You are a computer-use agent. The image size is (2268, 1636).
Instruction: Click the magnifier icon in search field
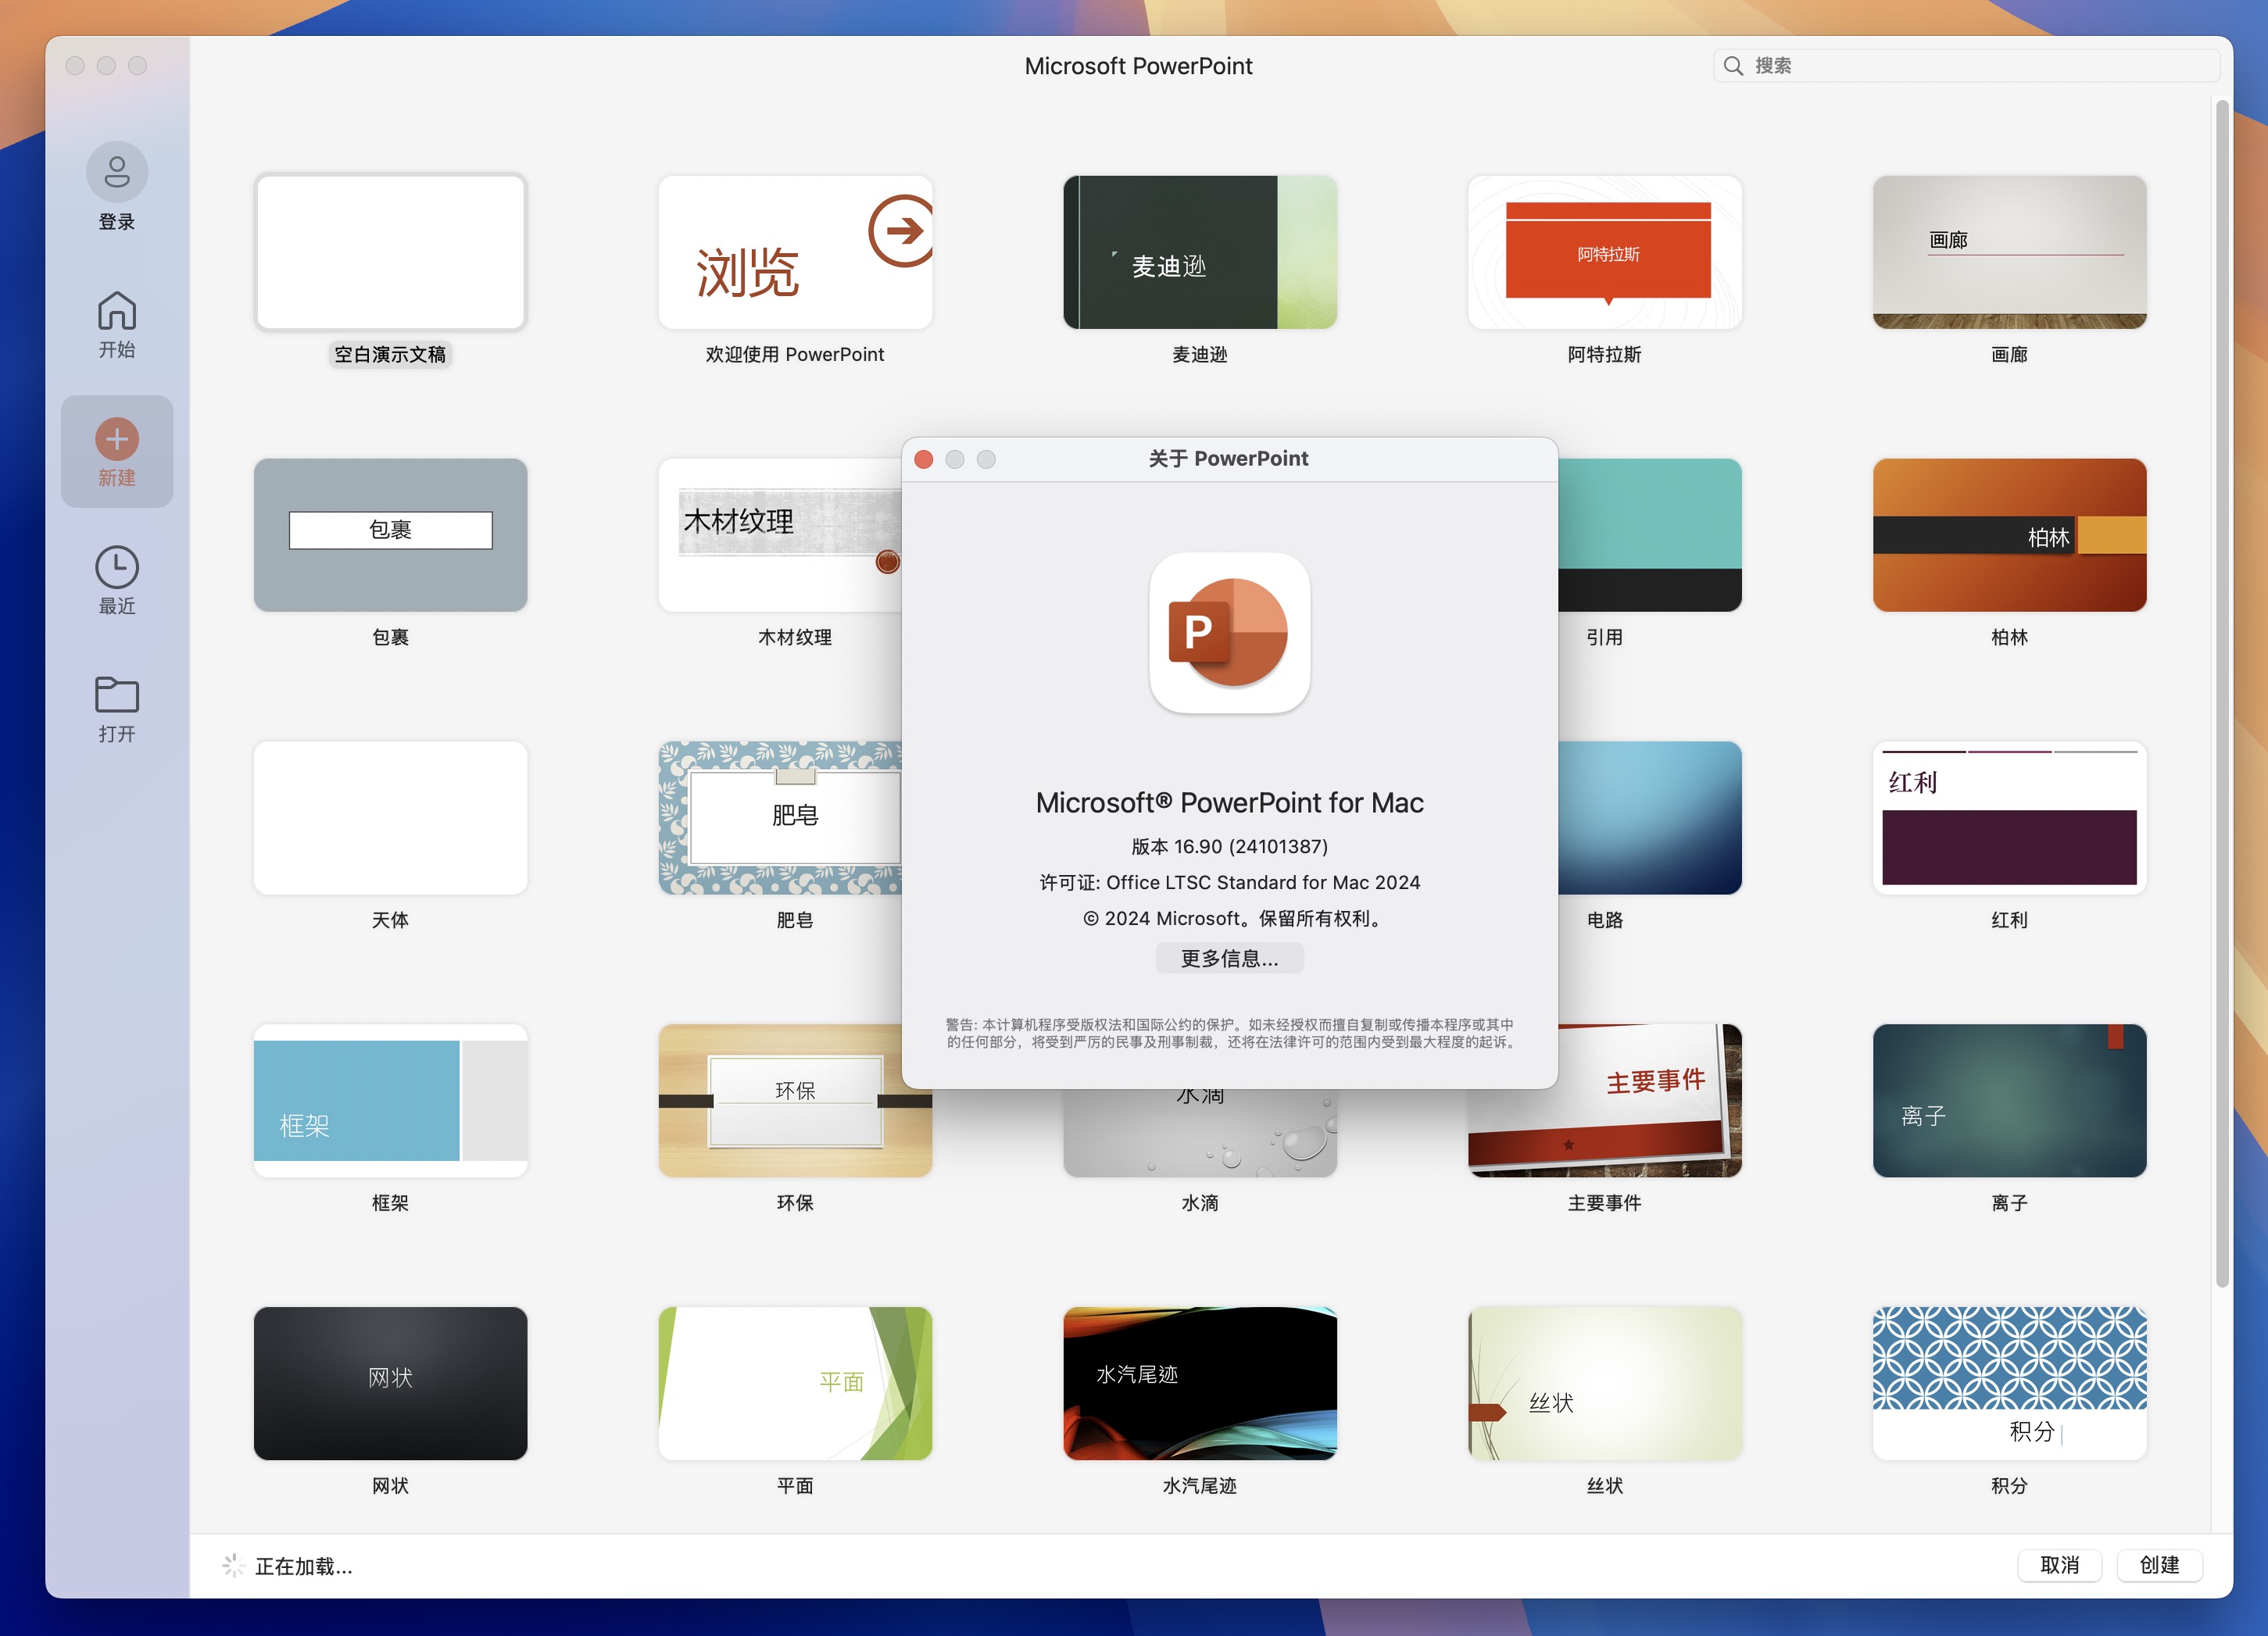(x=1733, y=66)
